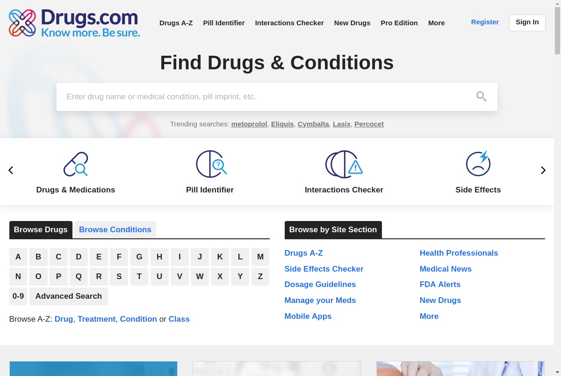Select the Browse Drugs tab
The image size is (561, 376).
(x=41, y=230)
